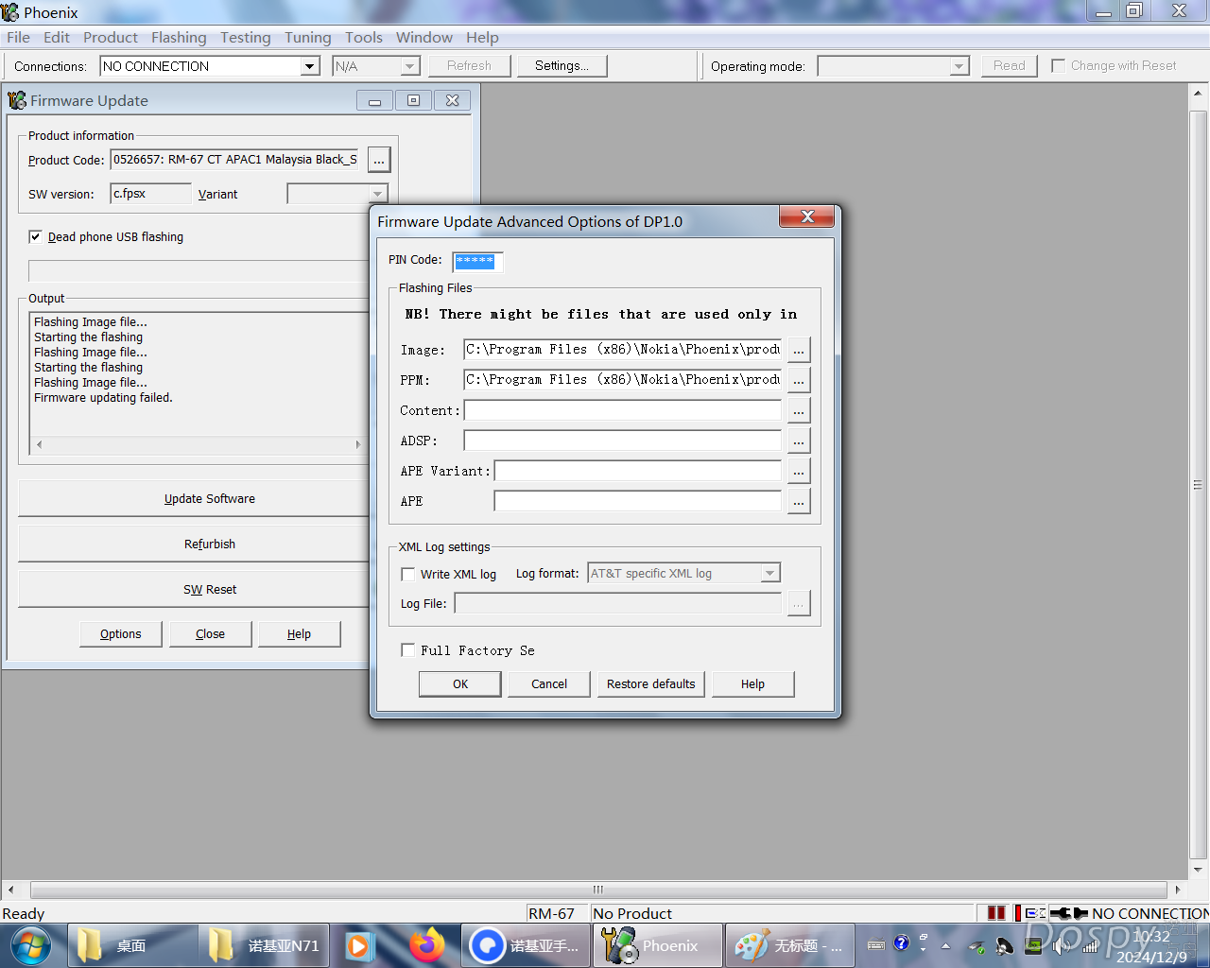This screenshot has width=1210, height=968.
Task: Open the Safely Remove Hardware tray icon
Action: point(977,946)
